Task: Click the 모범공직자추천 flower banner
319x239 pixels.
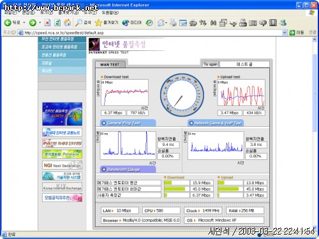Action: [x=62, y=198]
